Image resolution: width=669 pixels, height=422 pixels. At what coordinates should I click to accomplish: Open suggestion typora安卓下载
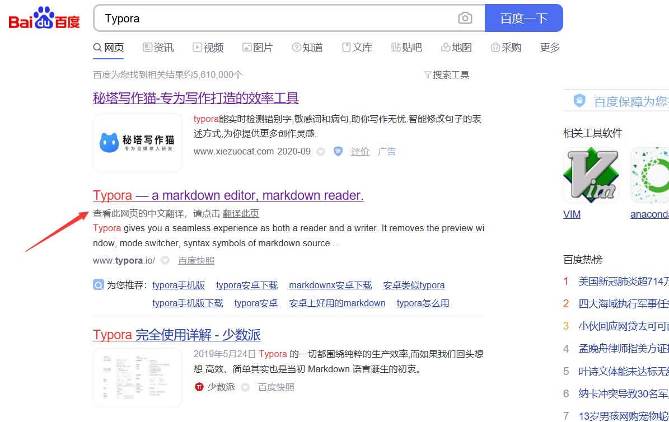coord(247,285)
